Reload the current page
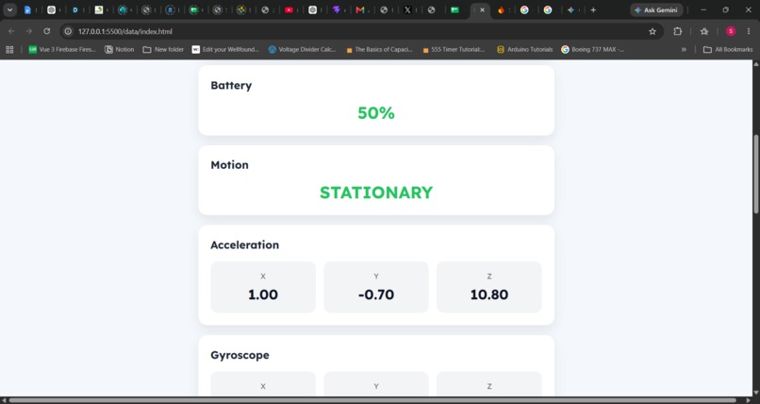The image size is (760, 404). tap(46, 31)
